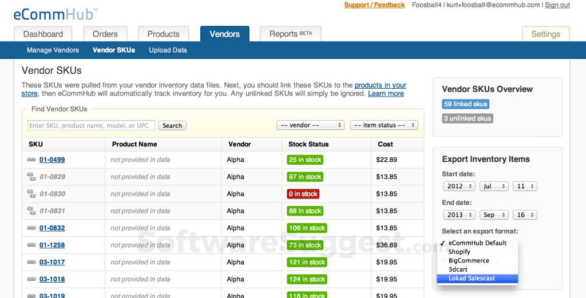Click the link icon beside SKU 01-0499
Viewport: 586px width, 298px height.
(x=31, y=160)
